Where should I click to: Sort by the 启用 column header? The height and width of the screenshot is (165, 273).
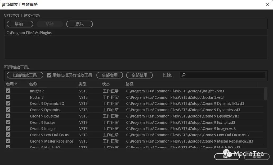click(x=11, y=84)
